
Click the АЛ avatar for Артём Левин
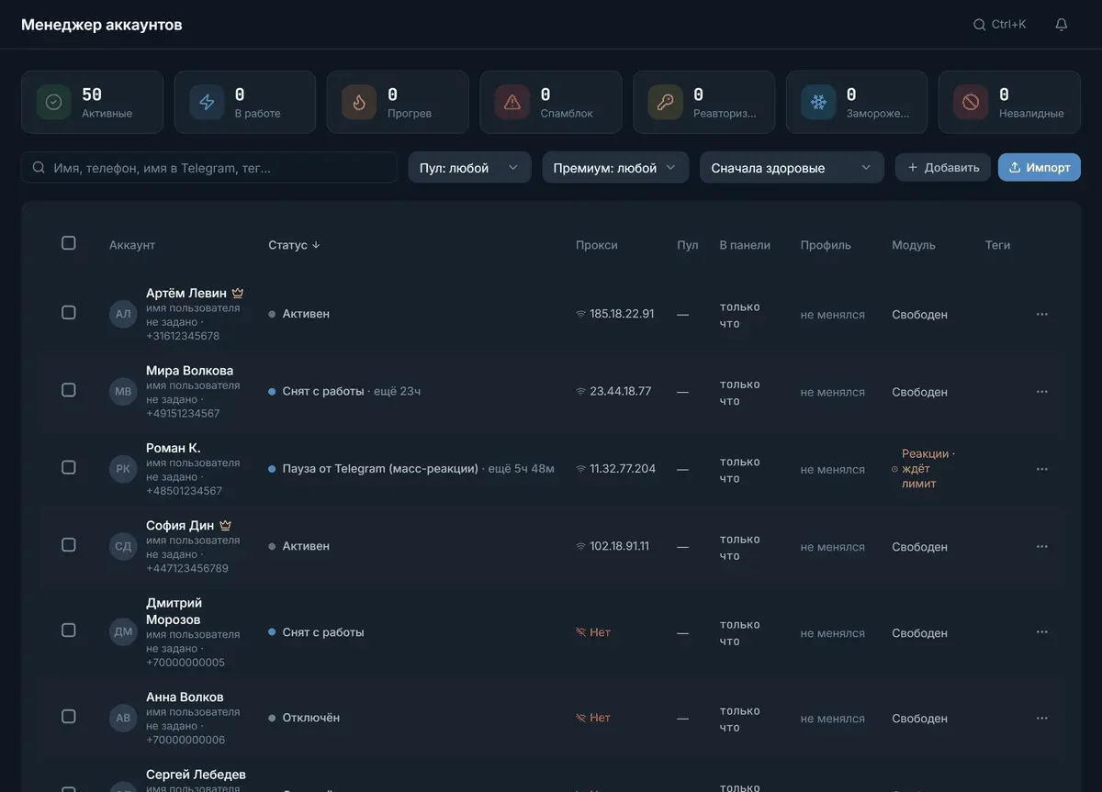[x=123, y=314]
